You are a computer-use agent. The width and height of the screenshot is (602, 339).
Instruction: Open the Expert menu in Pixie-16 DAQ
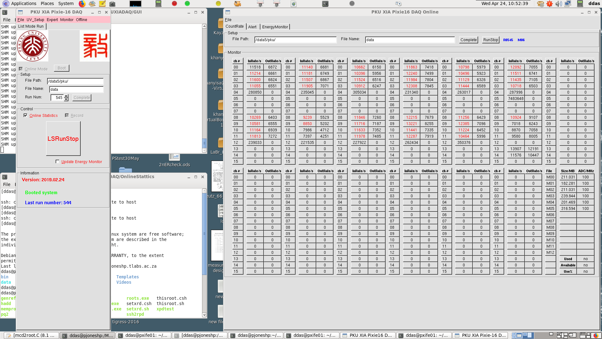[52, 20]
